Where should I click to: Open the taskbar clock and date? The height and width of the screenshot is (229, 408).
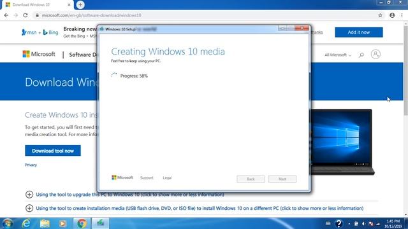(393, 223)
